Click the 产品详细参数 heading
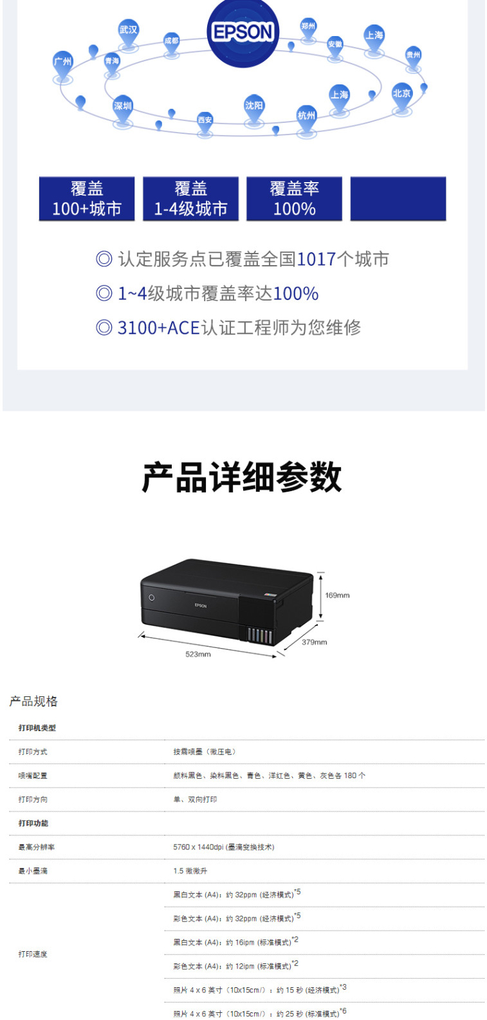The height and width of the screenshot is (1020, 487). click(242, 478)
